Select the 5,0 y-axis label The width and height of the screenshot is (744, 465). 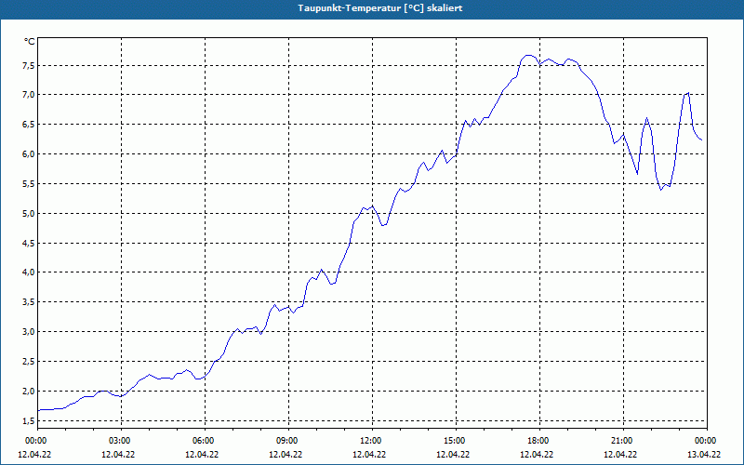point(29,214)
